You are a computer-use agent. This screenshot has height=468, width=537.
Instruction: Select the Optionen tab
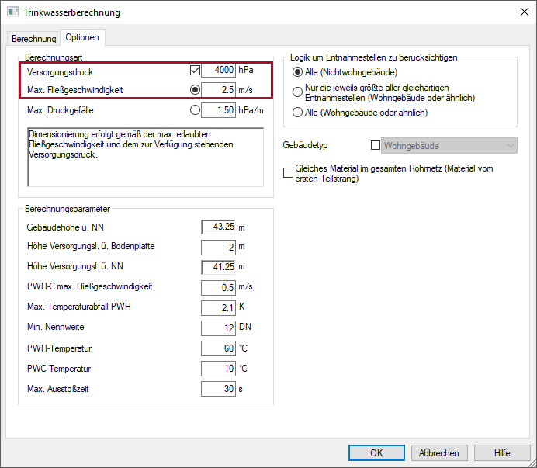pyautogui.click(x=82, y=37)
